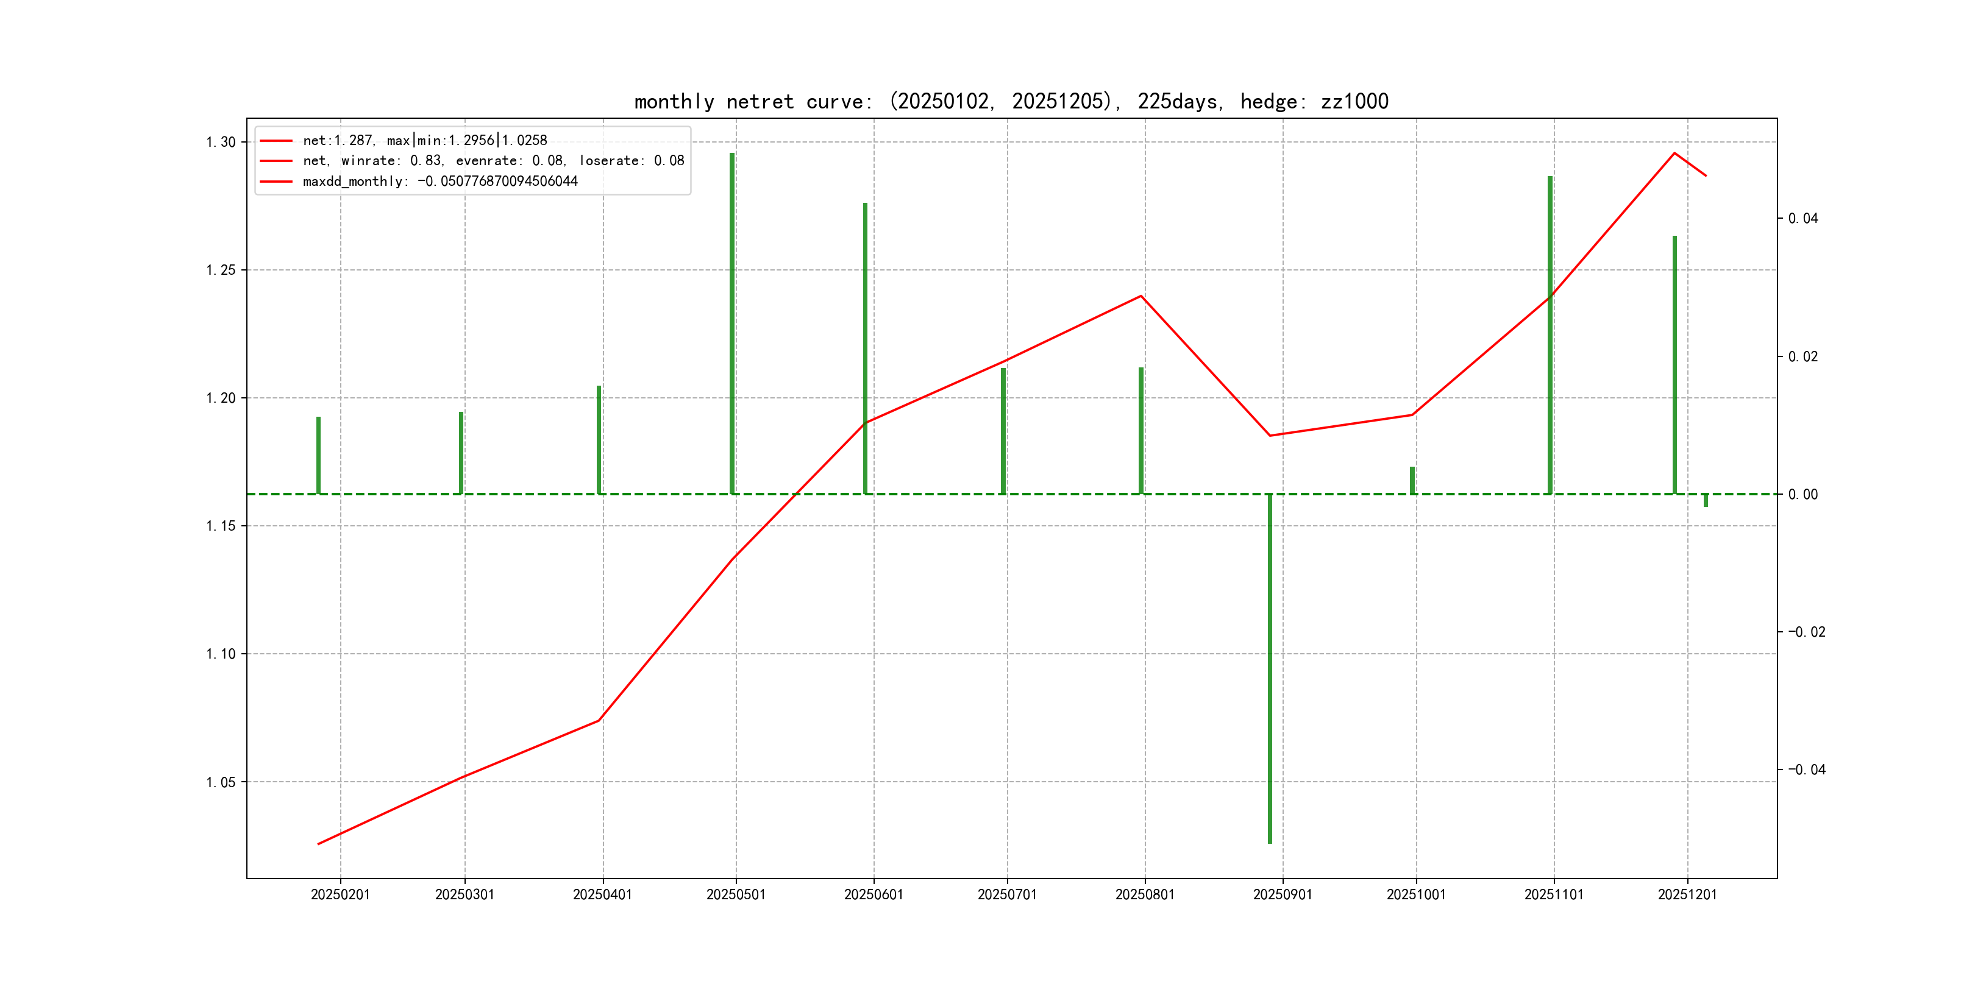Screen dimensions: 1975x987
Task: Click the 20250501 x-axis label
Action: click(x=735, y=894)
